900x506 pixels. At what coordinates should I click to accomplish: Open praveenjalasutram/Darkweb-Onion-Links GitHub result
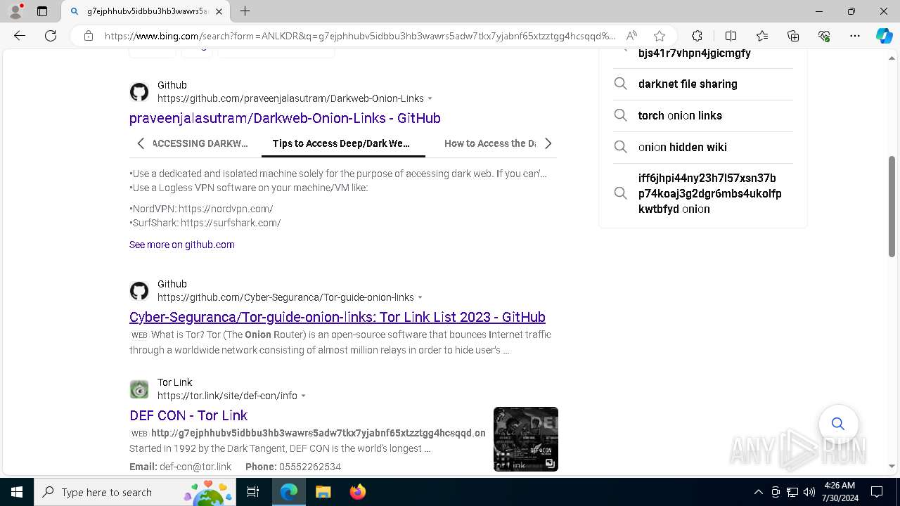click(x=285, y=118)
